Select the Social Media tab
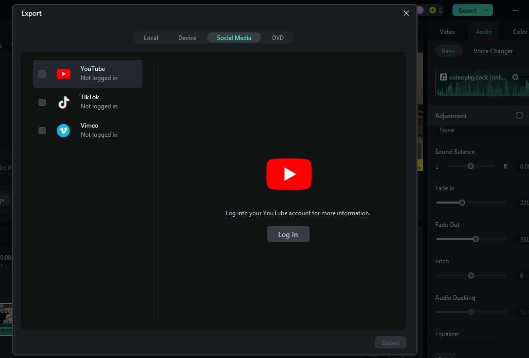This screenshot has width=529, height=358. pos(234,38)
